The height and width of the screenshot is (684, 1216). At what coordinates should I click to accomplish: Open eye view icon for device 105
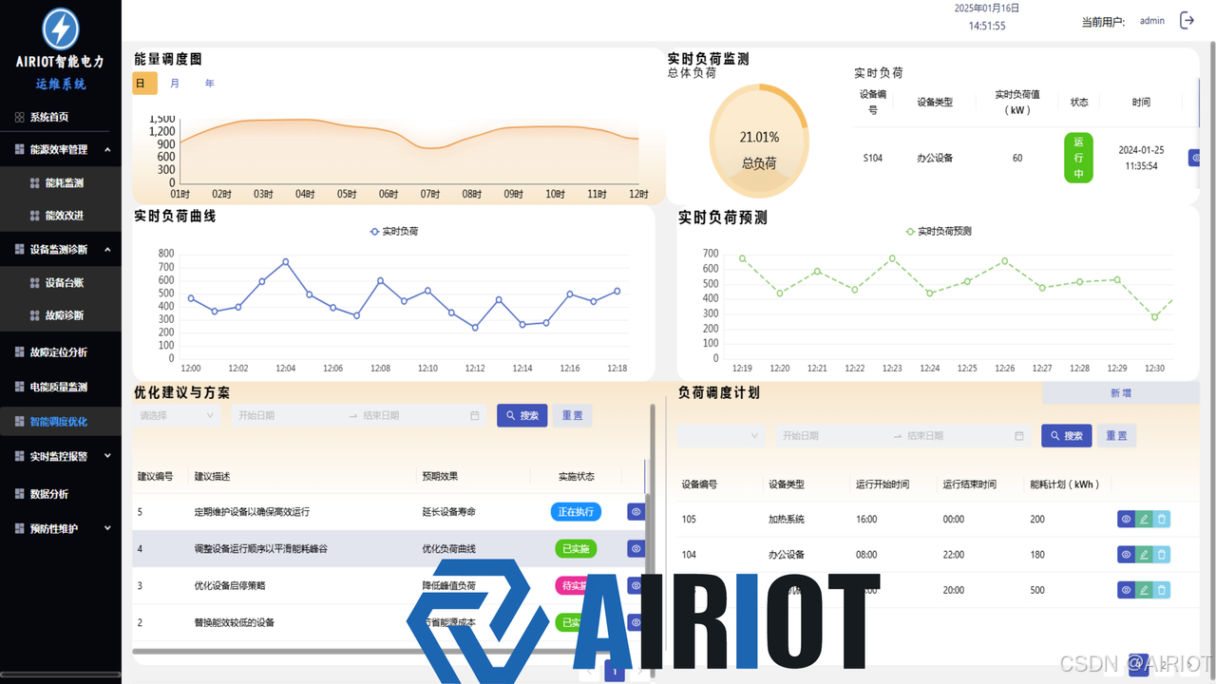coord(1126,519)
